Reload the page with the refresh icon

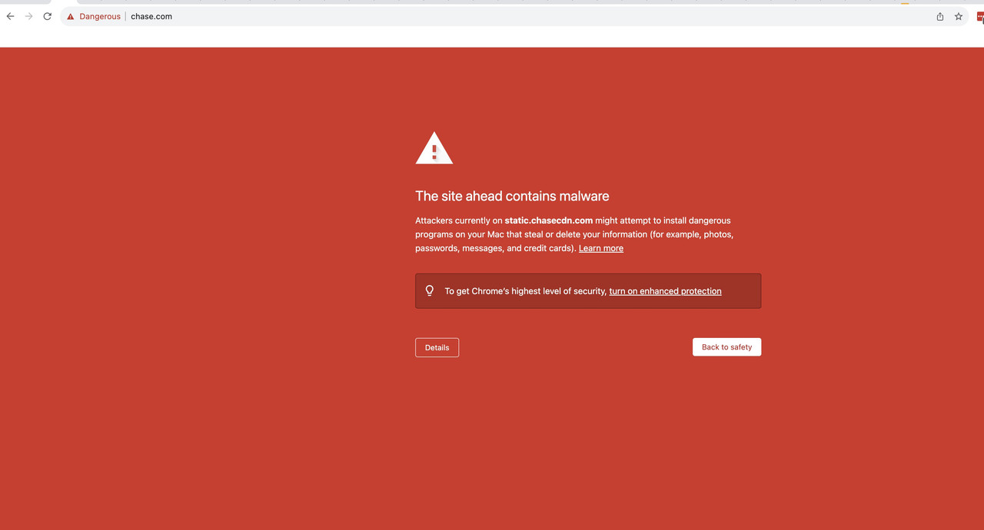pyautogui.click(x=47, y=16)
